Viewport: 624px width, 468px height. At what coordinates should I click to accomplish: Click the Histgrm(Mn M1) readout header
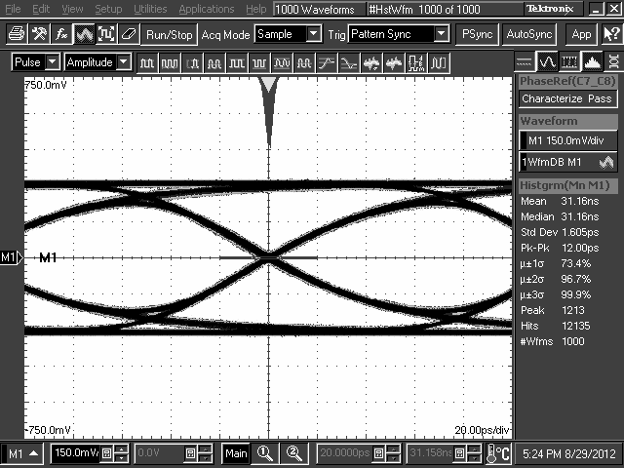[567, 185]
